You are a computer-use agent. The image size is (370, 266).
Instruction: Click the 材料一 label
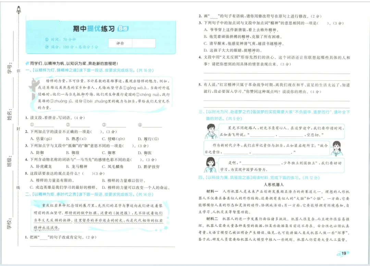(x=212, y=191)
